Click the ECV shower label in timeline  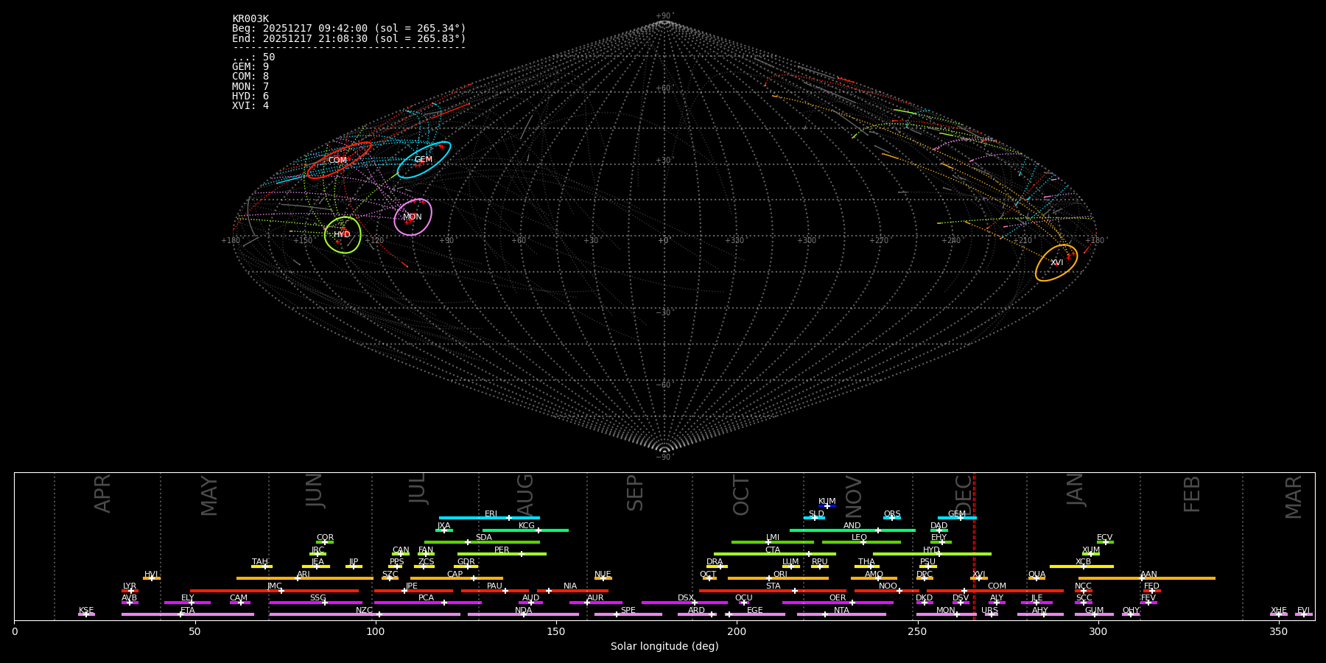tap(1105, 538)
